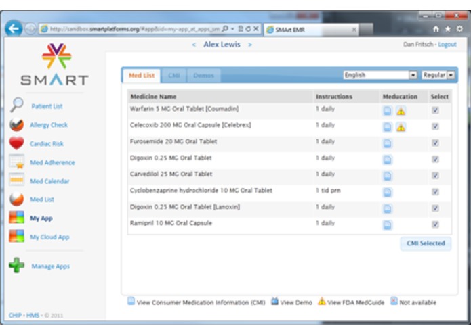The height and width of the screenshot is (334, 471).
Task: Open the Manage Apps link
Action: pyautogui.click(x=50, y=266)
